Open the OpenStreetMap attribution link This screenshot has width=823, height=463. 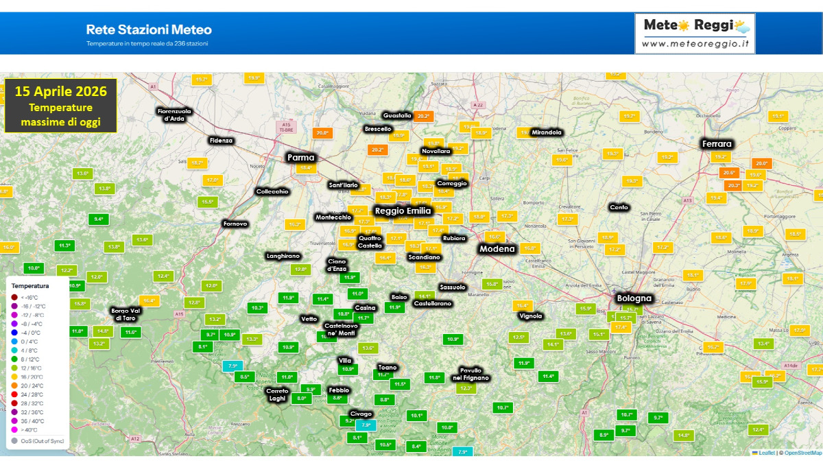(x=803, y=453)
